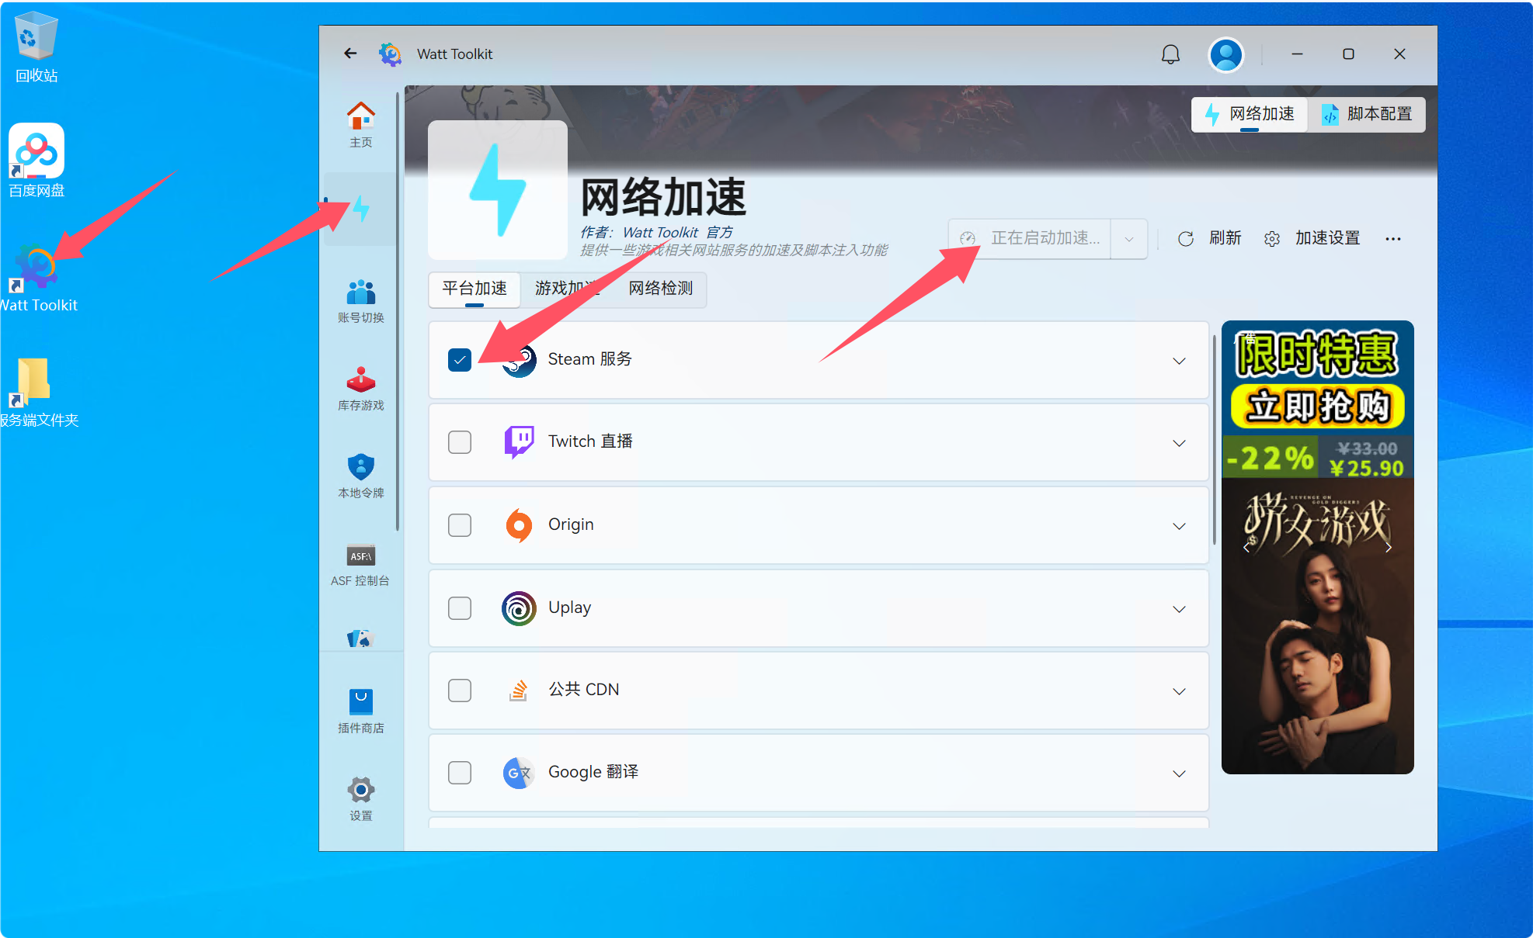1533x938 pixels.
Task: Switch to the 游戏加速 tab
Action: pos(567,289)
